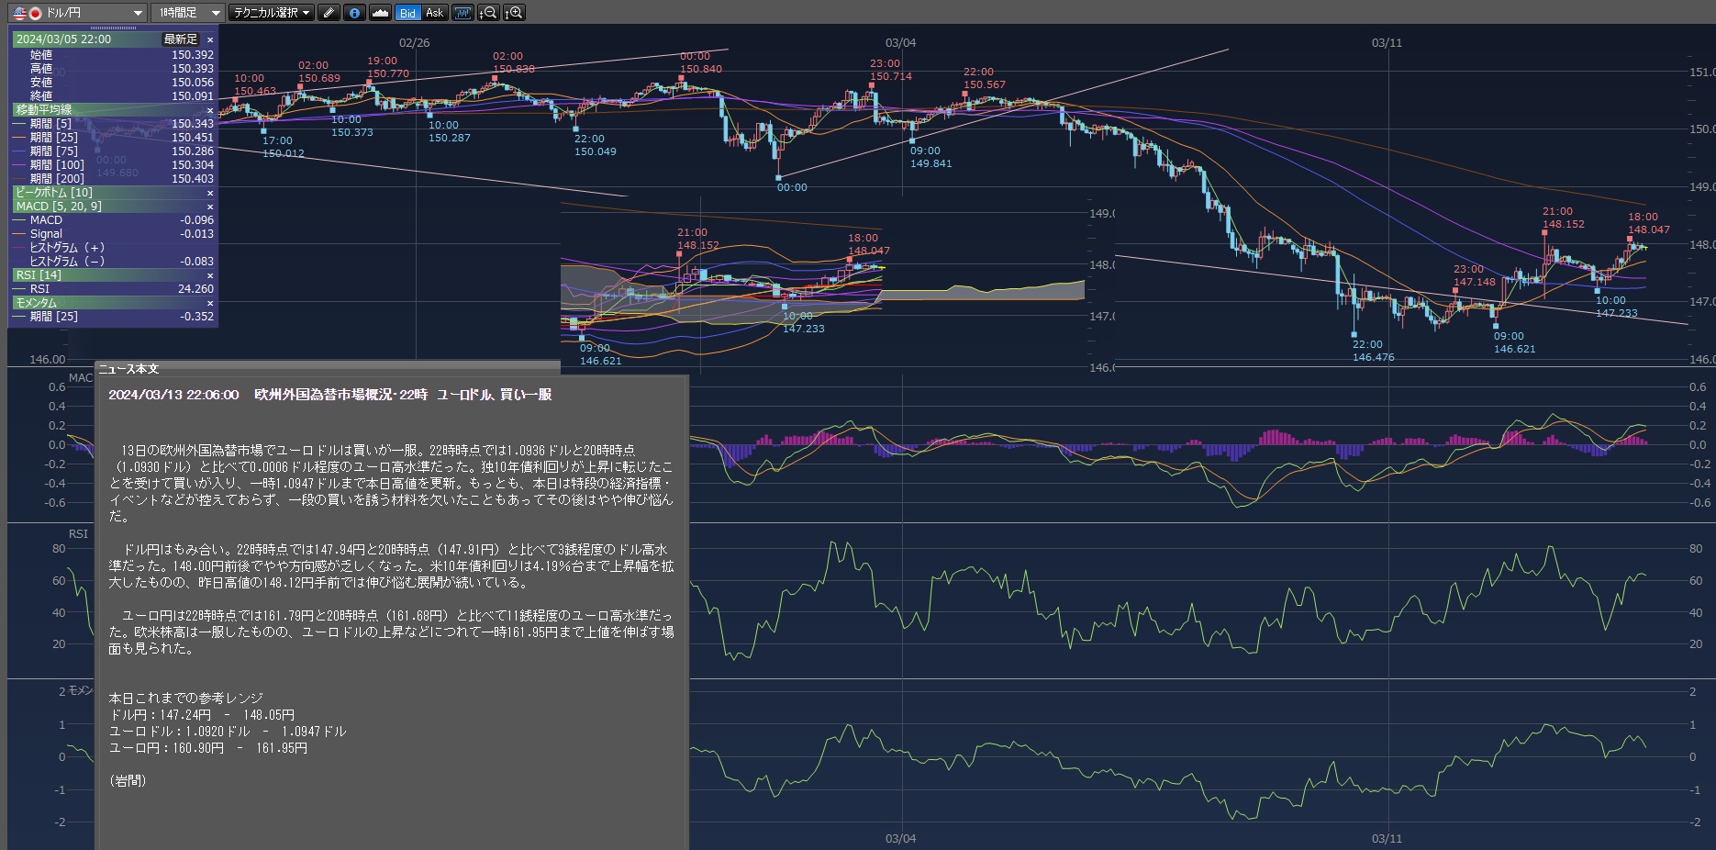
Task: Select the pencil drawing tool
Action: pyautogui.click(x=329, y=13)
